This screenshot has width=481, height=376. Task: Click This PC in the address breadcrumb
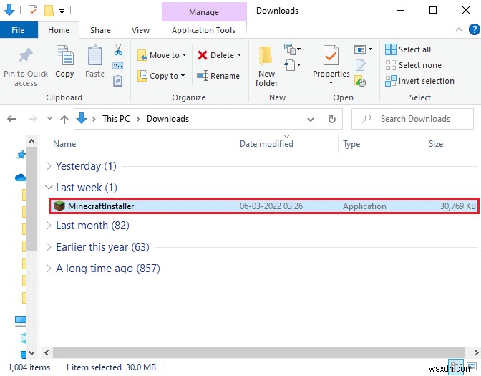tap(116, 119)
